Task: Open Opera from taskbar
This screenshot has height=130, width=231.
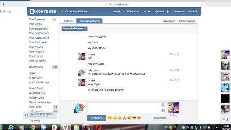Action: tap(99, 127)
